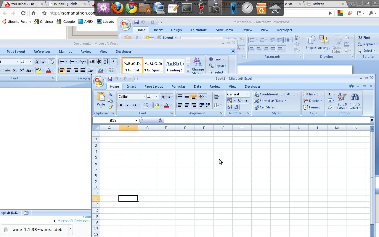Switch to the Formulas ribbon tab

[178, 87]
